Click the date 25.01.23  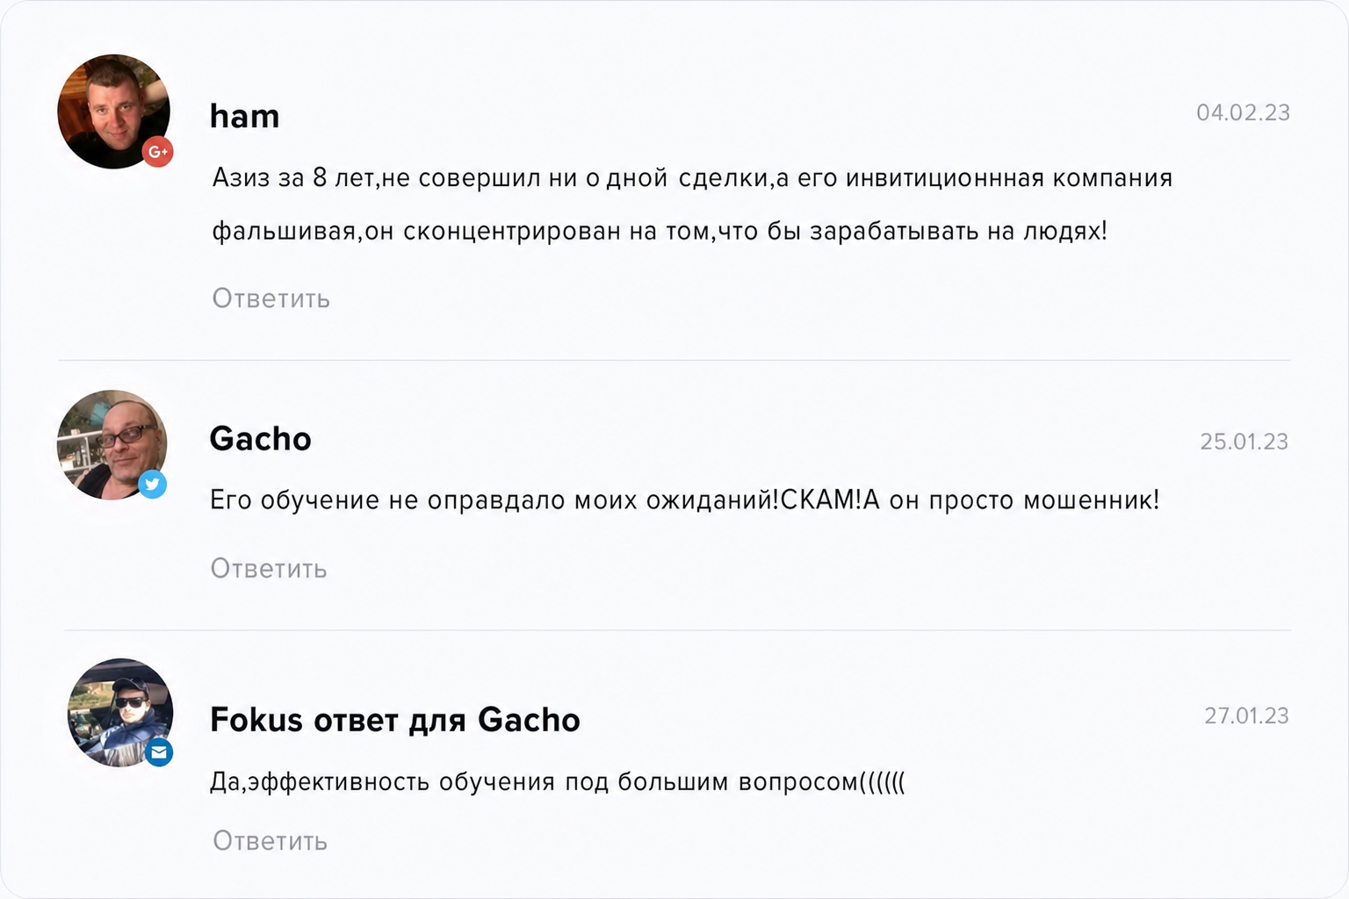(x=1244, y=442)
